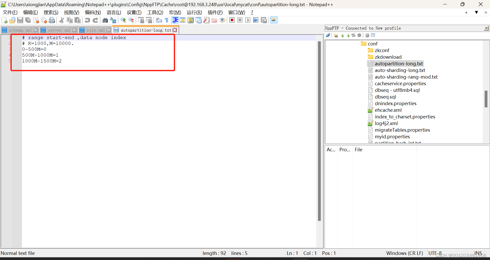490x260 pixels.
Task: Switch to the server.xml tab
Action: [59, 30]
